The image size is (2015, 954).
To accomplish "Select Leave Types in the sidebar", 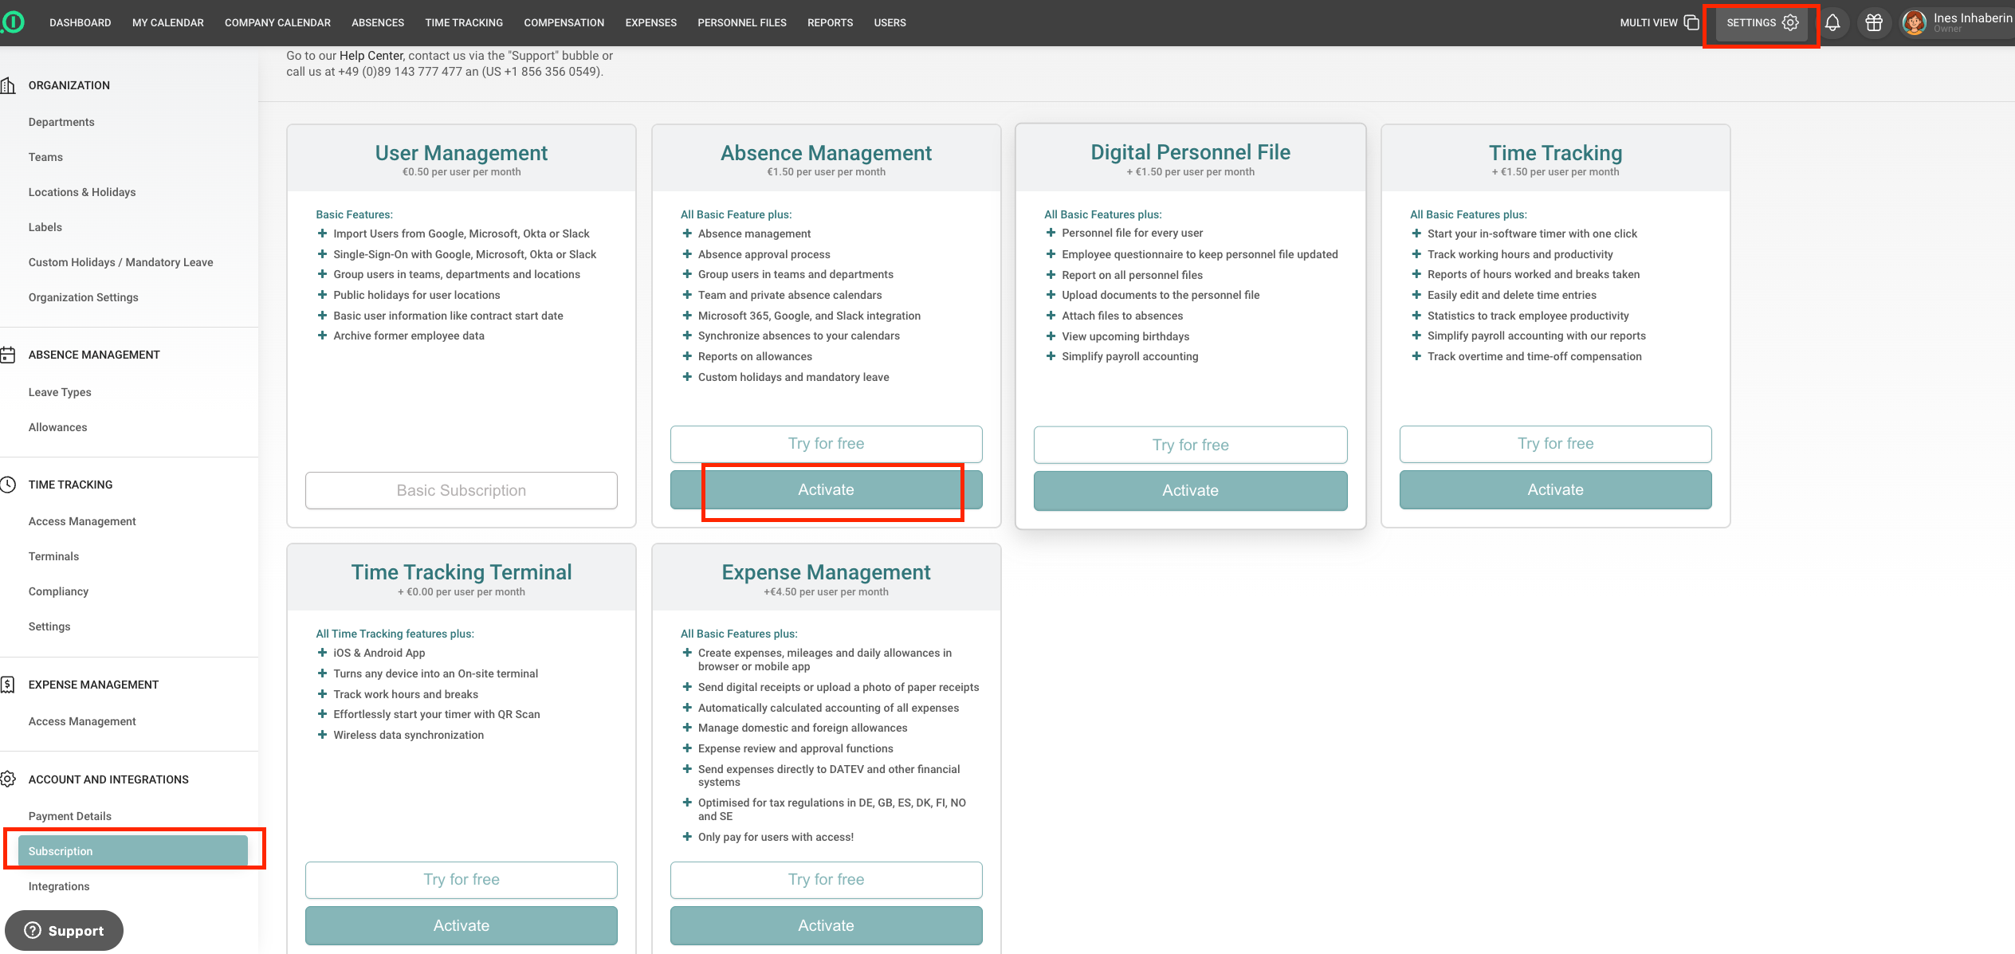I will 60,392.
